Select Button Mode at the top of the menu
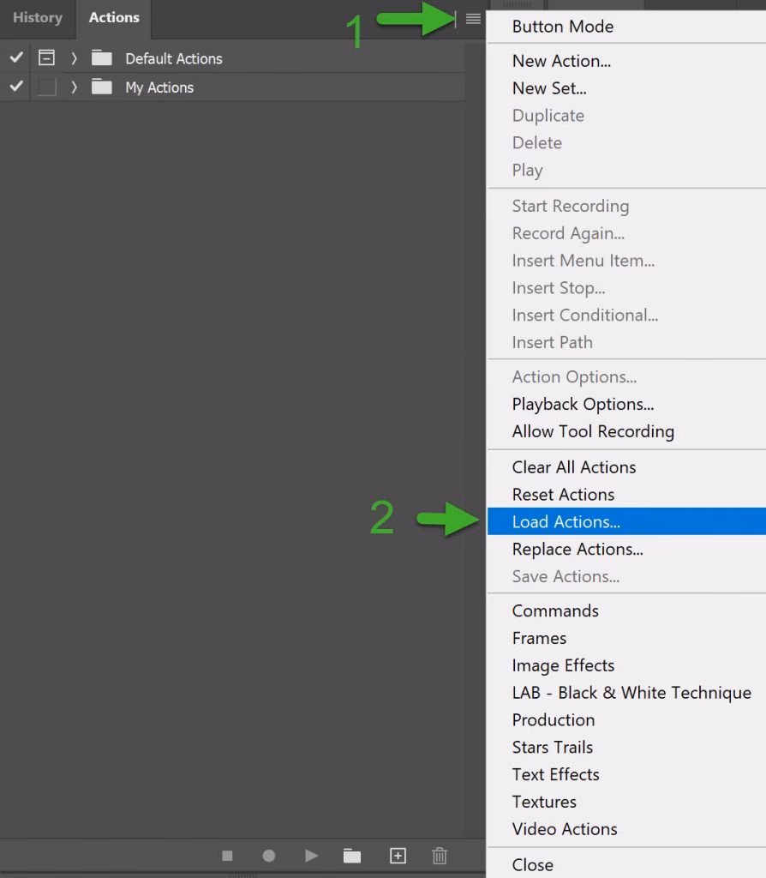This screenshot has height=878, width=766. 562,27
